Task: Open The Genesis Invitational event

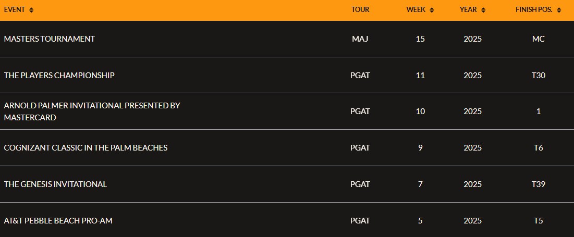Action: [55, 184]
